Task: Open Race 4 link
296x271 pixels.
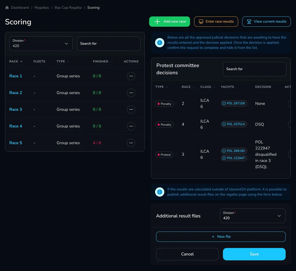Action: (16, 126)
